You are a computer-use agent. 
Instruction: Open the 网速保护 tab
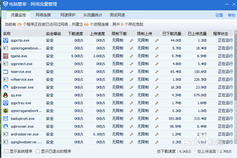pyautogui.click(x=68, y=15)
